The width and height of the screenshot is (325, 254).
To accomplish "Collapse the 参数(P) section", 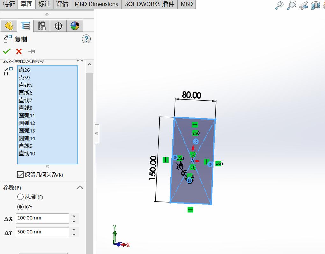I will click(x=80, y=187).
